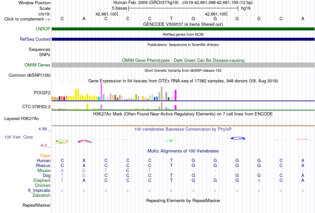Select the Dog species label
This screenshot has height=213, width=315.
(x=47, y=176)
